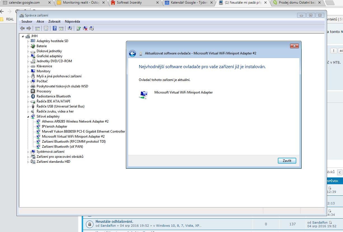Open the Akce menu
Image resolution: width=343 pixels, height=232 pixels.
pos(40,21)
